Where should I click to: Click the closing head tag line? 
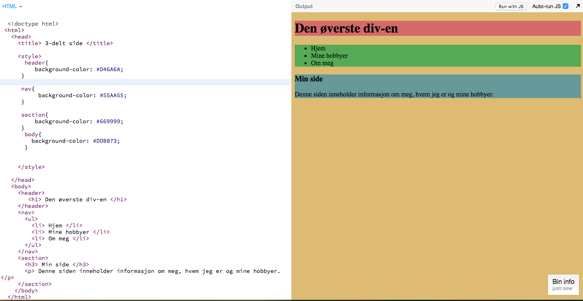click(23, 180)
